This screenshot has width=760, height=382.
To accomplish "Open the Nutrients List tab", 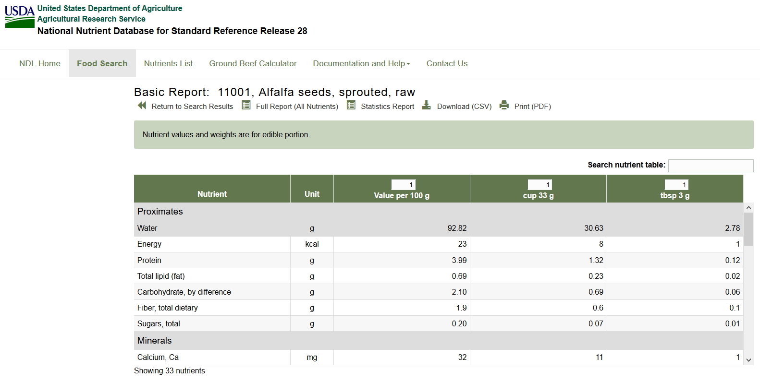I will [x=168, y=63].
